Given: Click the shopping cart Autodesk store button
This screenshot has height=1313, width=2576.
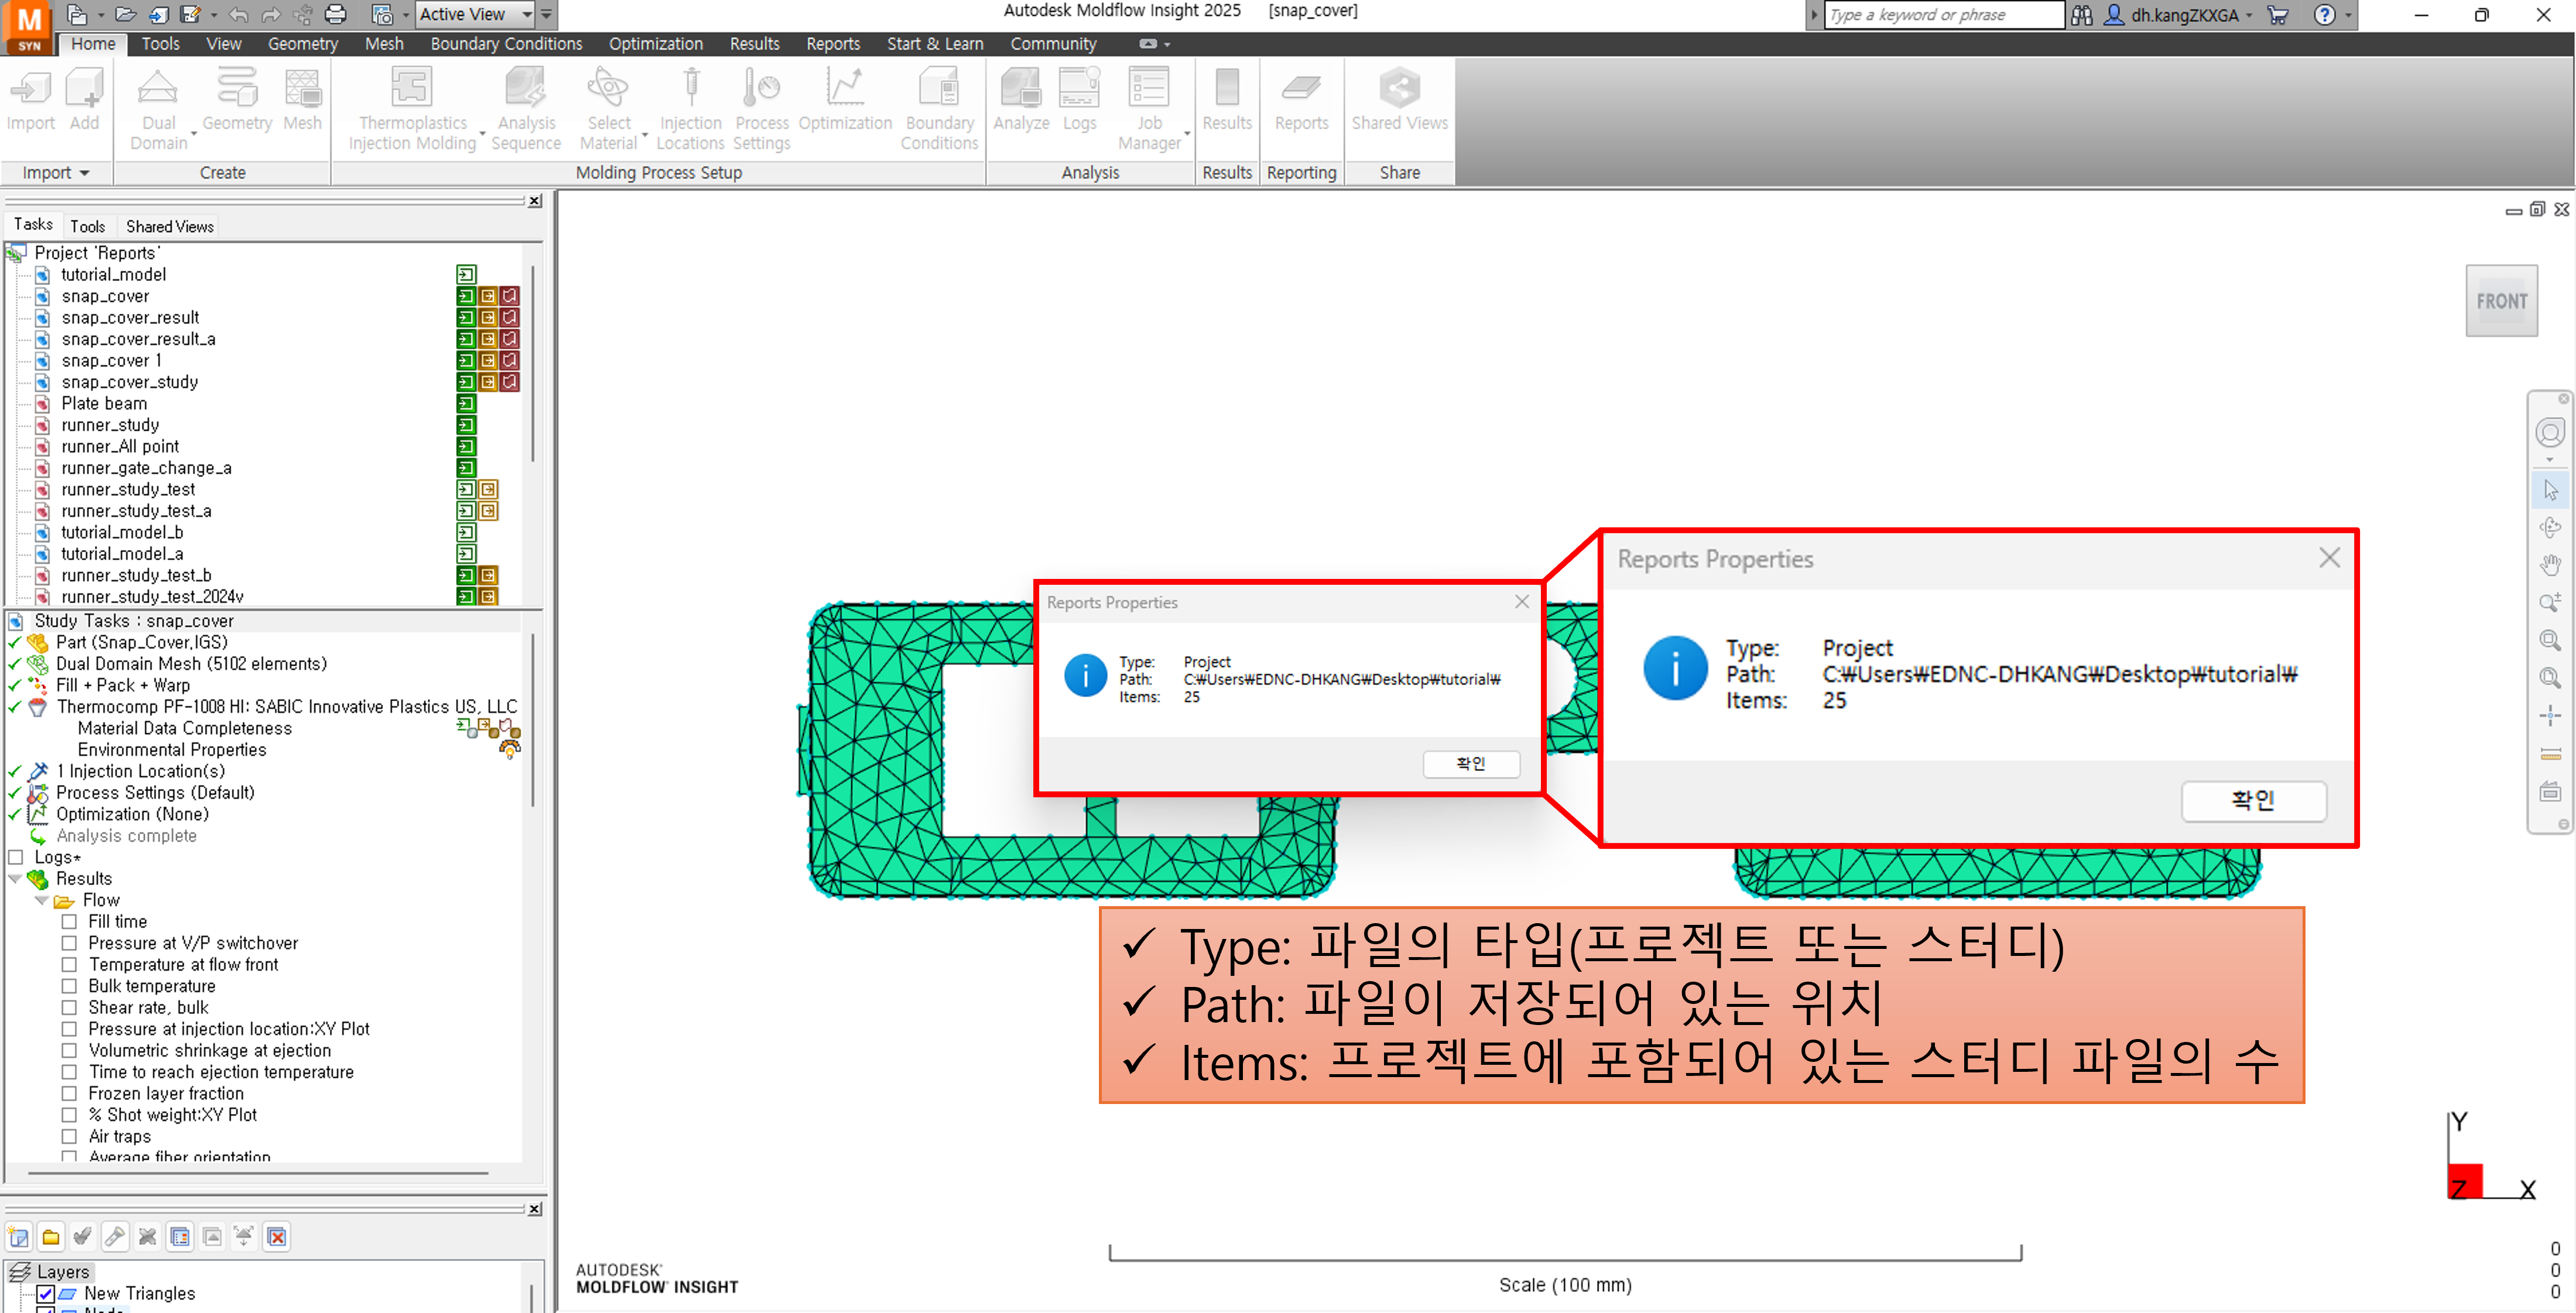Looking at the screenshot, I should (x=2278, y=15).
